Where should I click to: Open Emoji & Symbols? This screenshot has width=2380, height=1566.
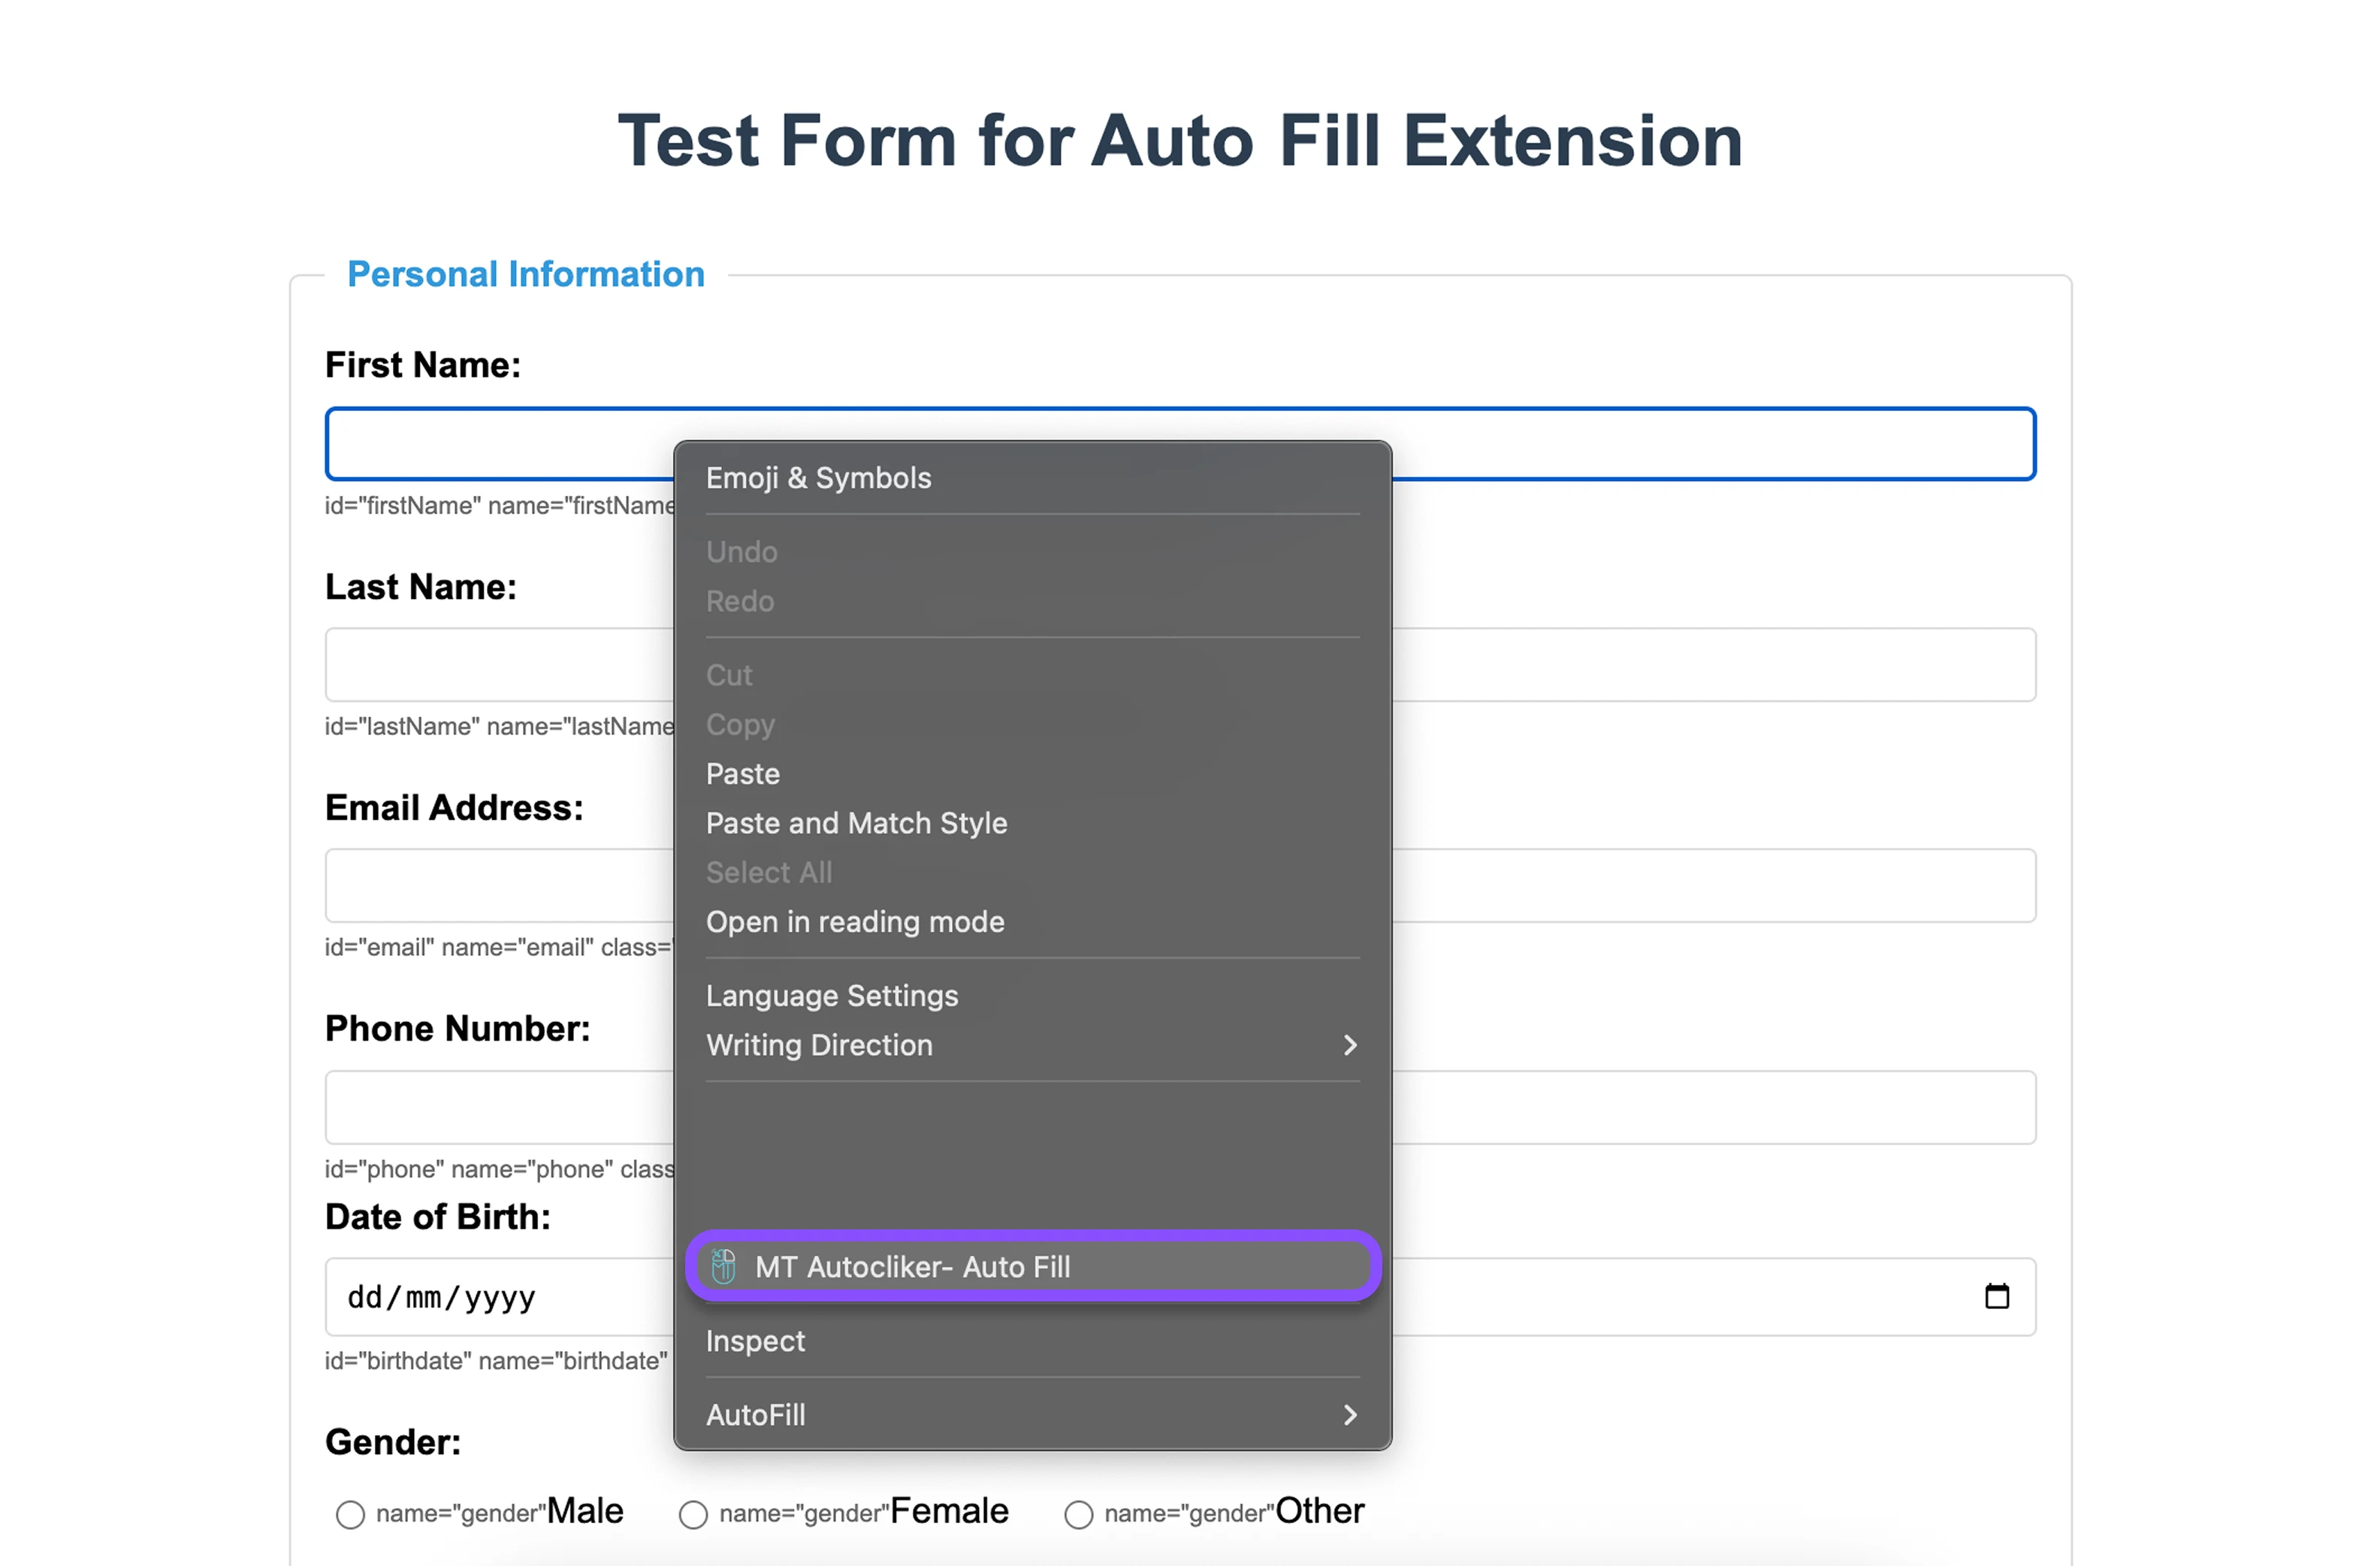[818, 477]
